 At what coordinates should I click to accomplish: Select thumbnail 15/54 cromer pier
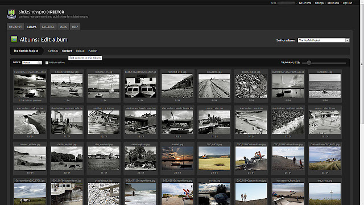point(214,122)
